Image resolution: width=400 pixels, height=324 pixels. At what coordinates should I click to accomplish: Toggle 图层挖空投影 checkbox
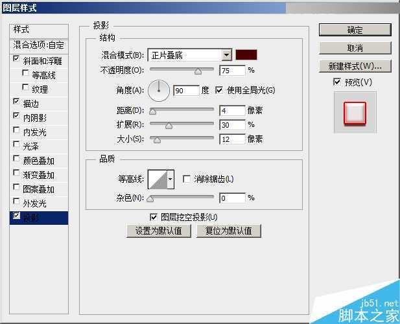tap(153, 217)
